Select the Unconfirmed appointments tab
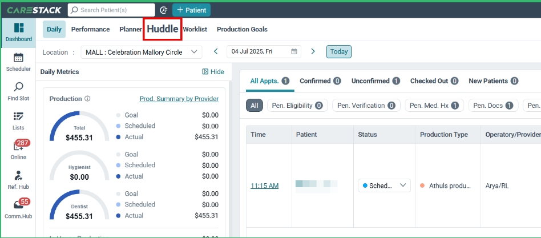The image size is (541, 238). pyautogui.click(x=376, y=81)
